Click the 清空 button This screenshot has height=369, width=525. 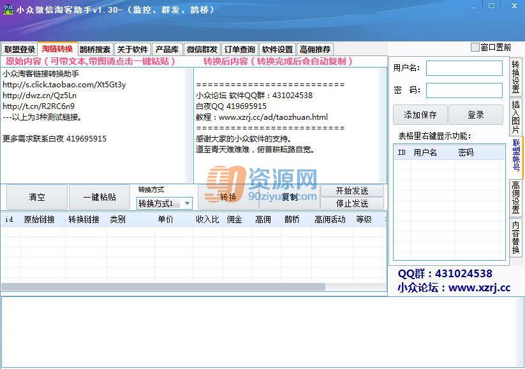tap(37, 197)
